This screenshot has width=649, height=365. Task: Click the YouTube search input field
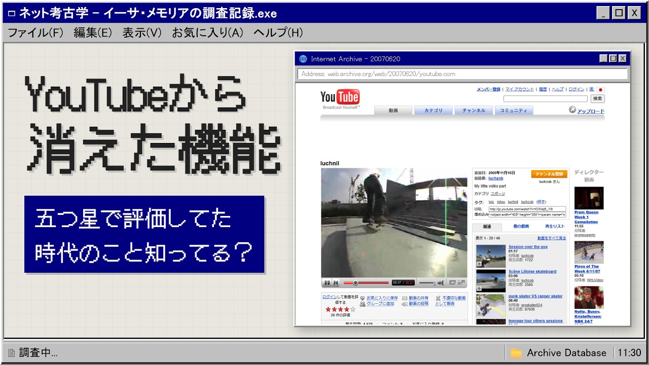[546, 99]
